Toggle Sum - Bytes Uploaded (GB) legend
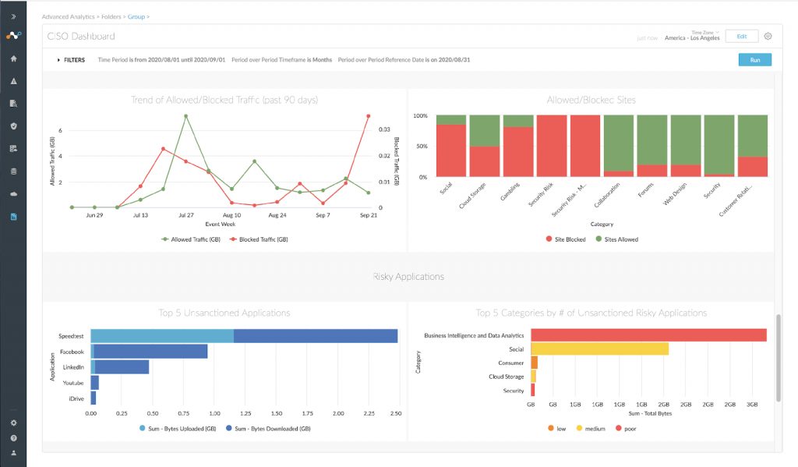 coord(178,429)
